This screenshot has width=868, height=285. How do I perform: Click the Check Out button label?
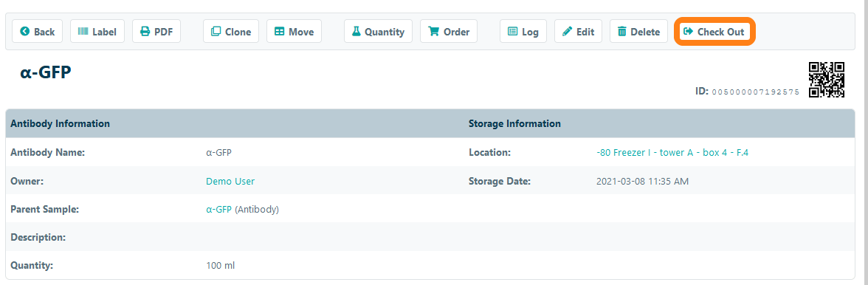pyautogui.click(x=720, y=32)
